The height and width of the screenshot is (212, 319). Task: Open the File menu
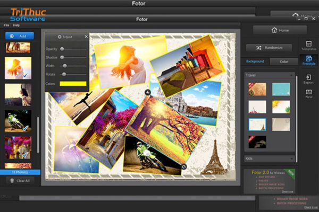tap(6, 25)
